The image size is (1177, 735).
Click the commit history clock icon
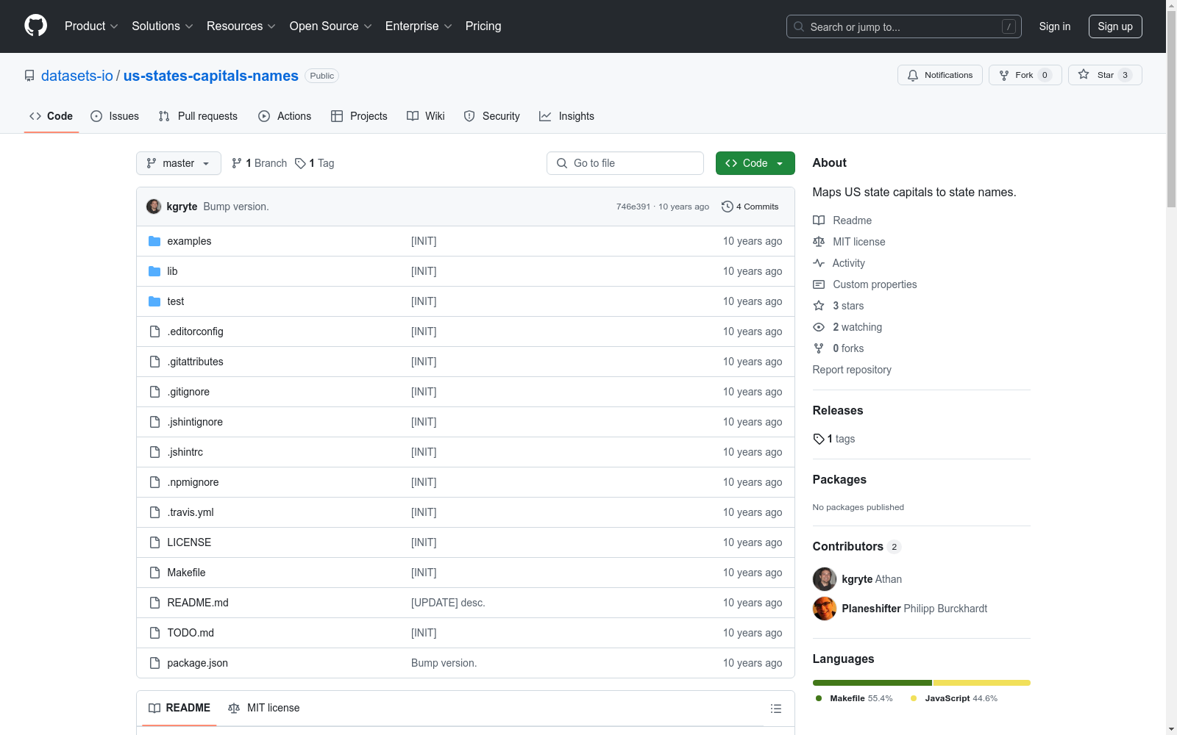728,207
